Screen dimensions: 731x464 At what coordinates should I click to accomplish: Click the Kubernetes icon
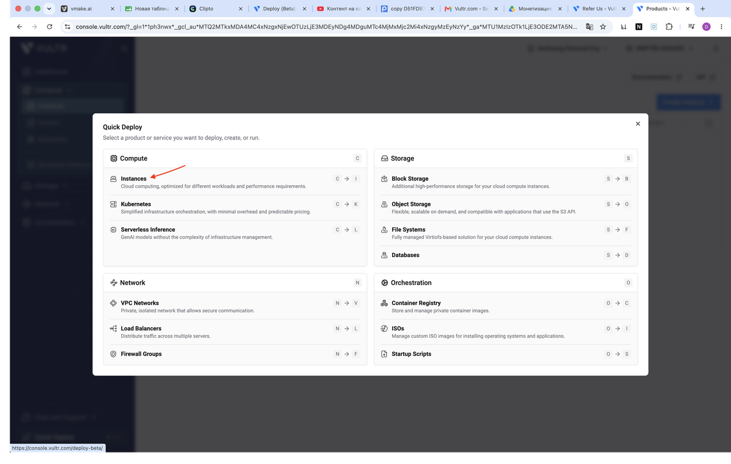[x=113, y=204]
